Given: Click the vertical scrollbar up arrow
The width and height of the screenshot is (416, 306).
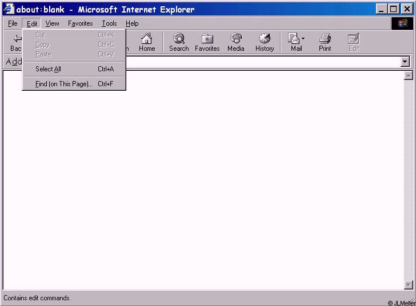Looking at the screenshot, I should coord(409,75).
